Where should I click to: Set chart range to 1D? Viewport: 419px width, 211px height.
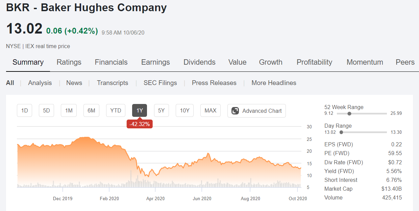(25, 111)
